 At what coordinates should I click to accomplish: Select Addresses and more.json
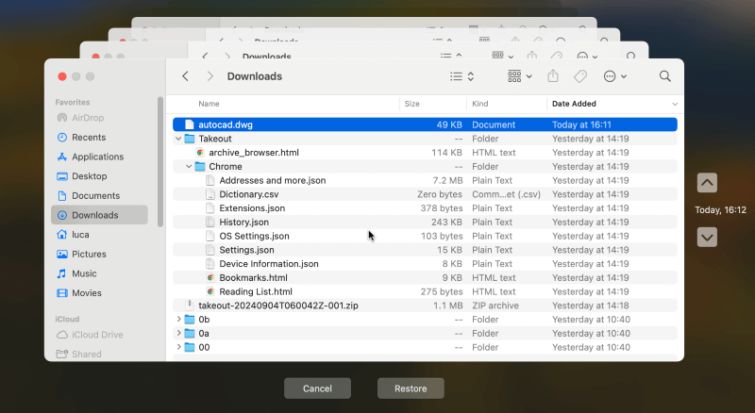click(x=426, y=180)
